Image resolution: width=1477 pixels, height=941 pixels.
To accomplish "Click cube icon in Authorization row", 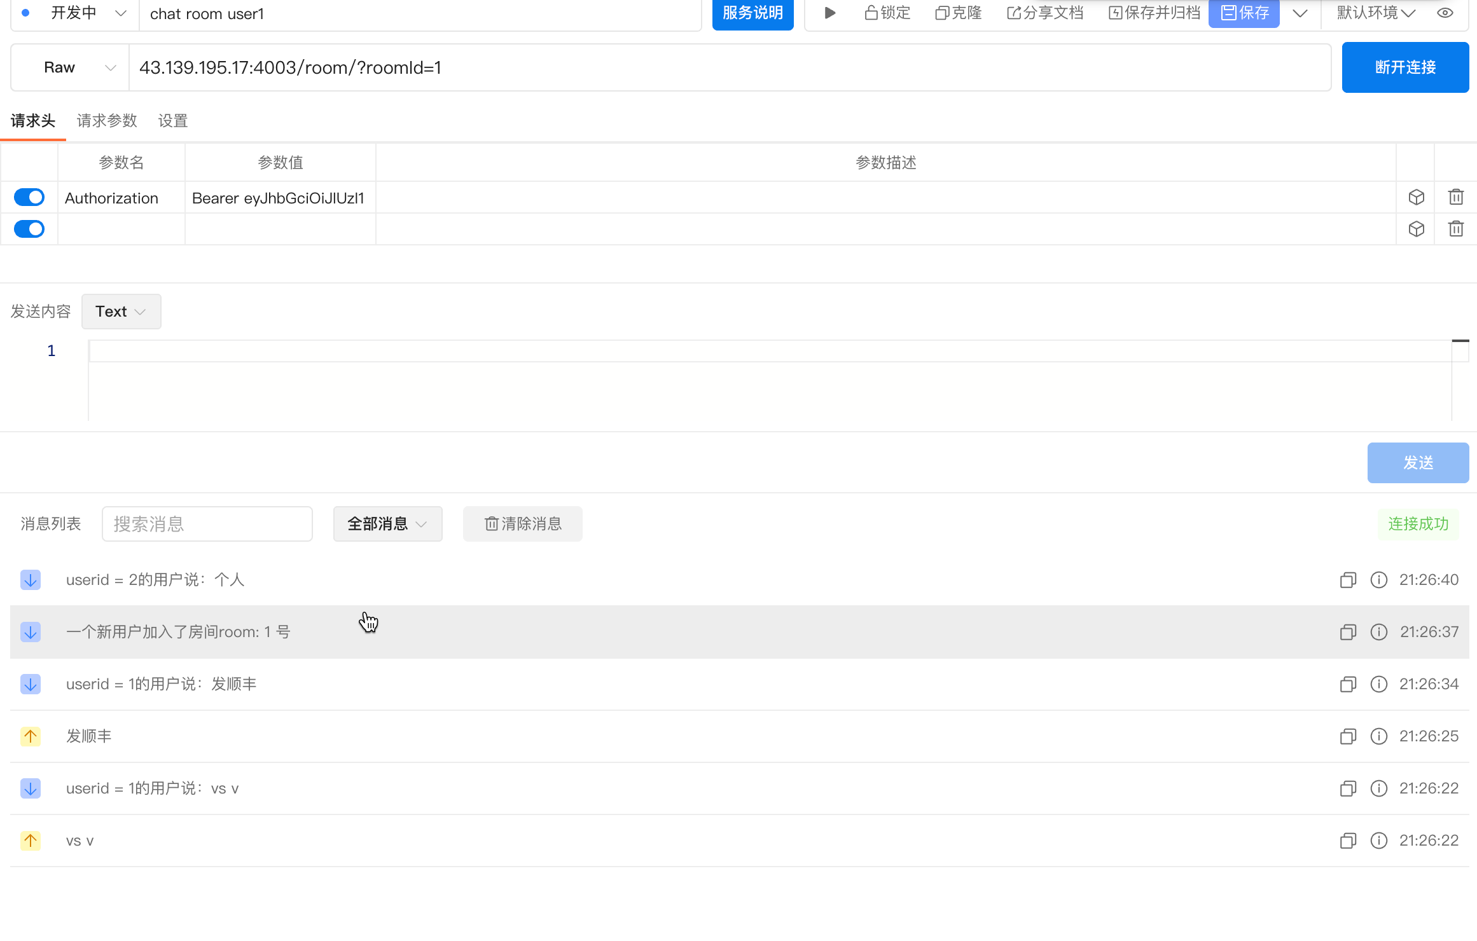I will [1416, 197].
